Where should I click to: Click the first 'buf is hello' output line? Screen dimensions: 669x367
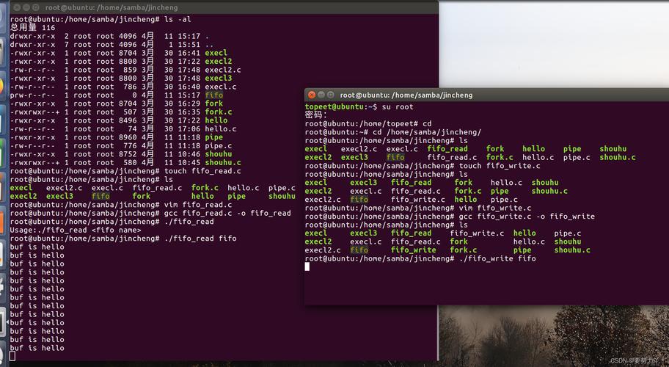pos(37,247)
